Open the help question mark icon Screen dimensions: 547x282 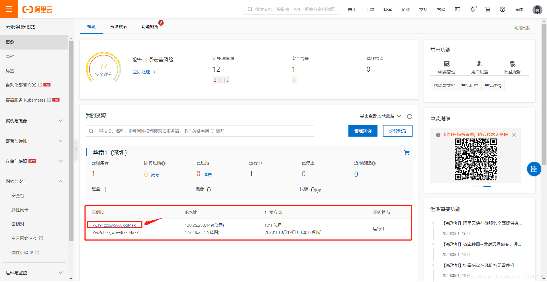503,9
